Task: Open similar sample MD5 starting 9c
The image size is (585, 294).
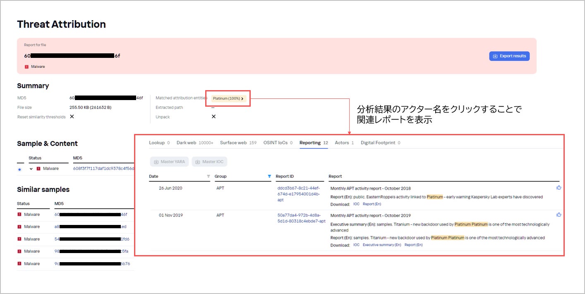Action: coord(92,264)
